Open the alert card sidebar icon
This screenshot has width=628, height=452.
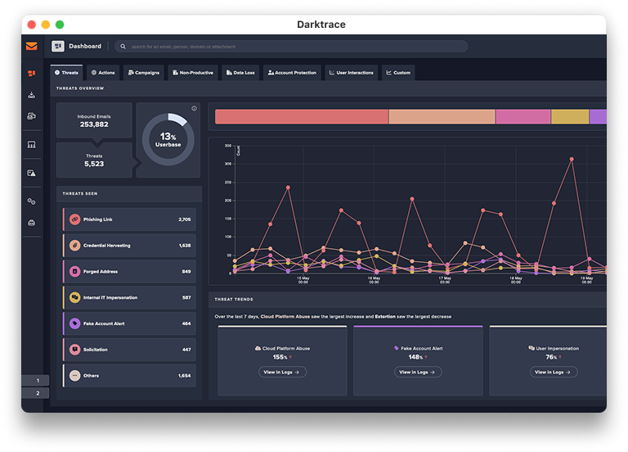point(32,173)
